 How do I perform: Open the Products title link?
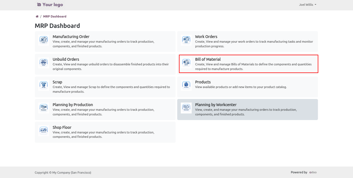[203, 82]
